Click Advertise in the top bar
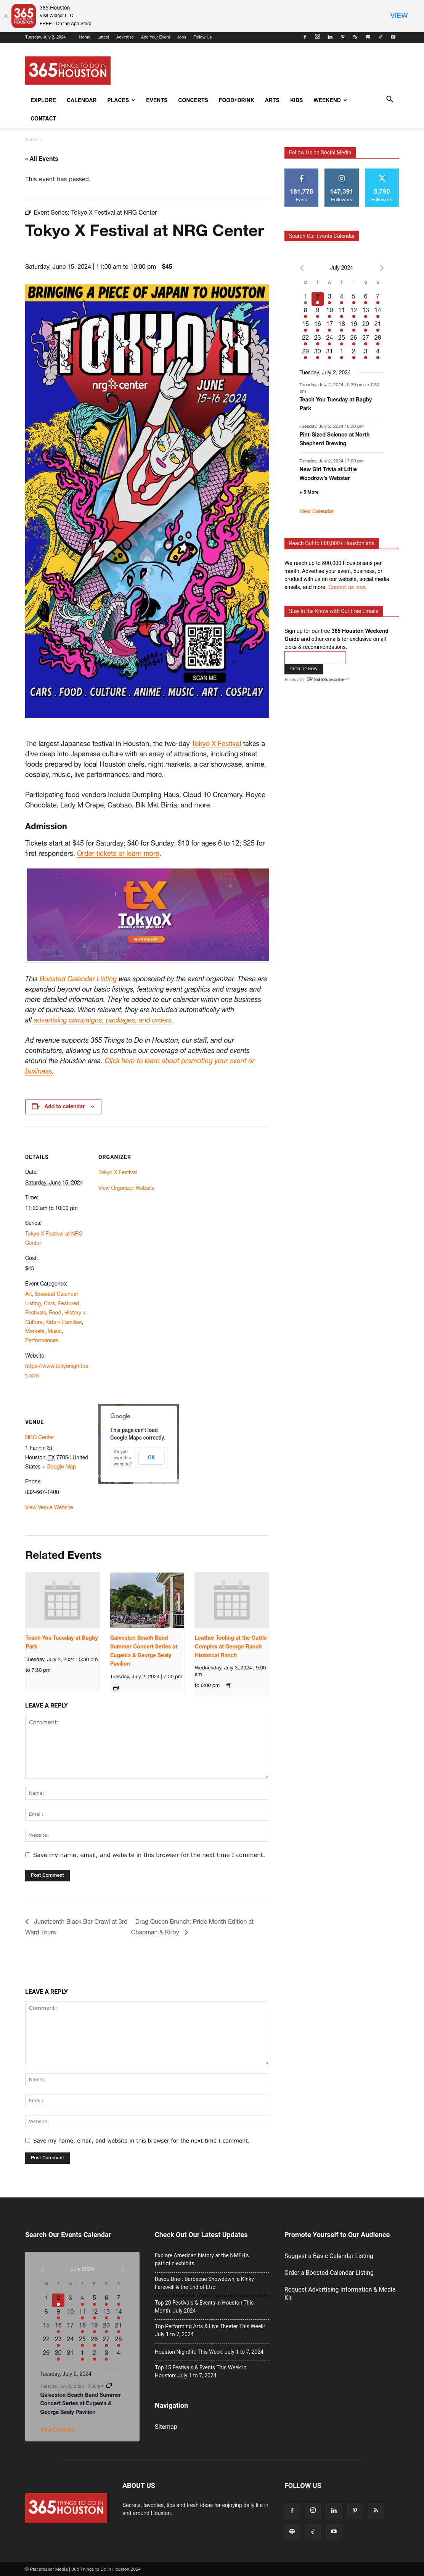The height and width of the screenshot is (2576, 424). pyautogui.click(x=125, y=37)
